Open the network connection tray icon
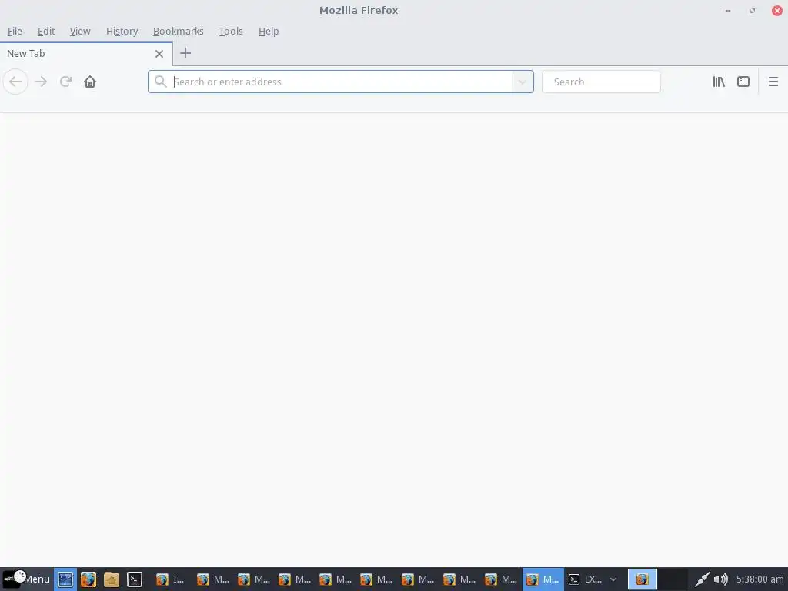788x591 pixels. click(x=702, y=579)
